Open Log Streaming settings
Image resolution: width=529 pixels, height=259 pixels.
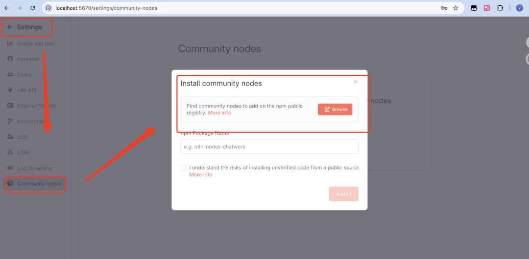click(x=36, y=168)
